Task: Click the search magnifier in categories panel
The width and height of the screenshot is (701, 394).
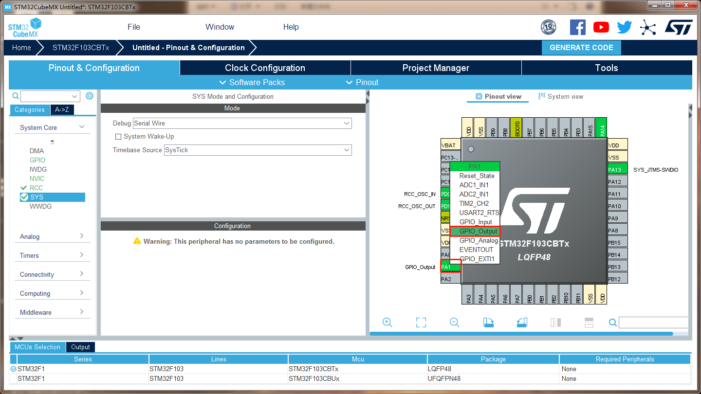Action: pos(16,96)
